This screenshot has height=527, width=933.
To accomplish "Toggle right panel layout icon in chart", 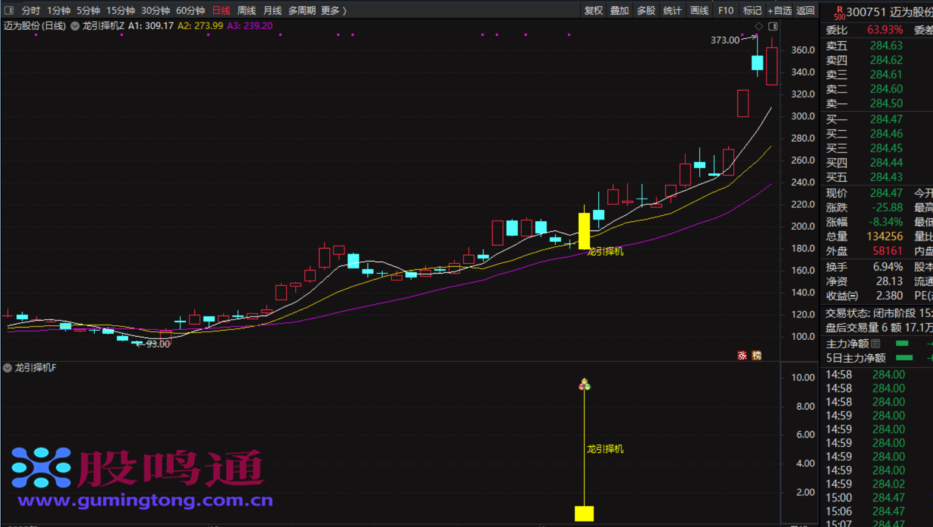I will click(773, 26).
